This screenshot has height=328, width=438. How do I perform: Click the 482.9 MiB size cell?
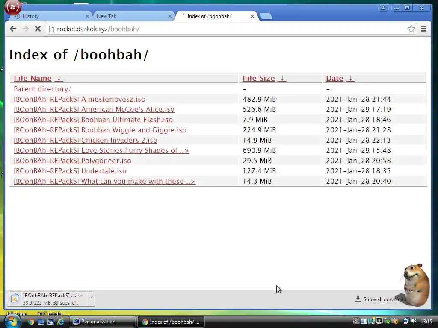[x=259, y=99]
